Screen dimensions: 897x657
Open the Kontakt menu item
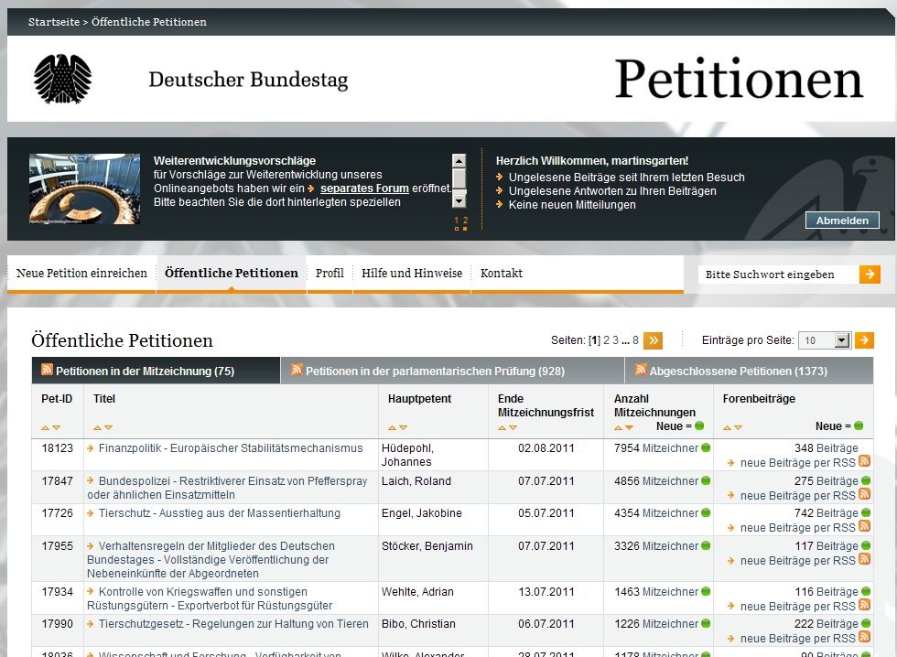coord(502,274)
